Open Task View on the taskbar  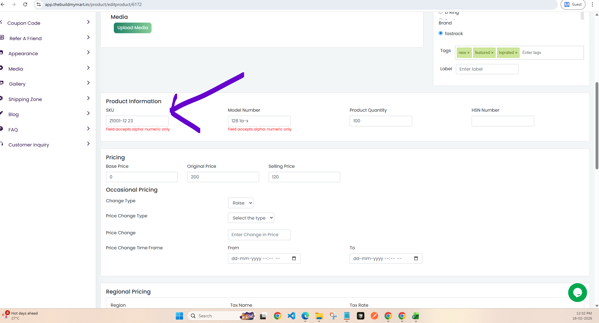click(263, 316)
